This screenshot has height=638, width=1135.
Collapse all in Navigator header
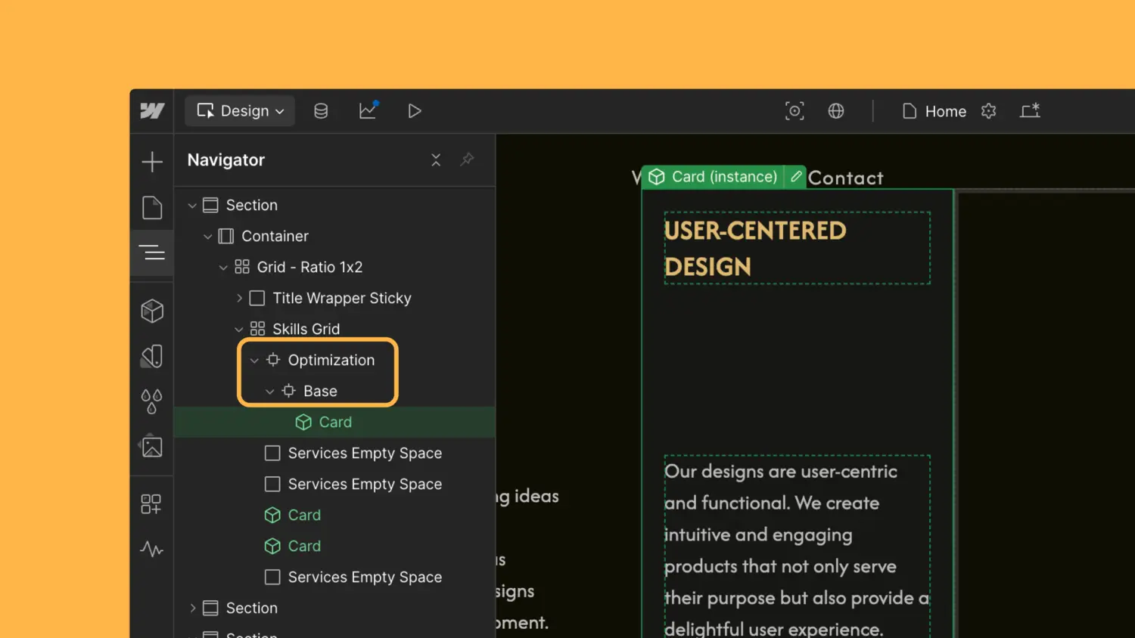point(436,159)
